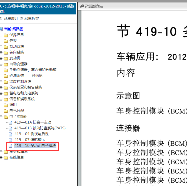Collapse the 电子功能组 tree node

(x=1, y=117)
